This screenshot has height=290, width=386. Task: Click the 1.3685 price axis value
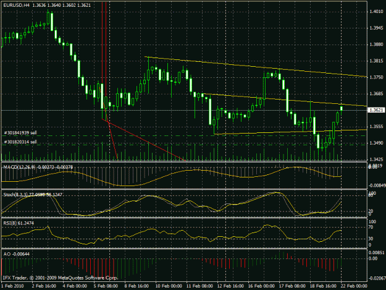pyautogui.click(x=376, y=93)
